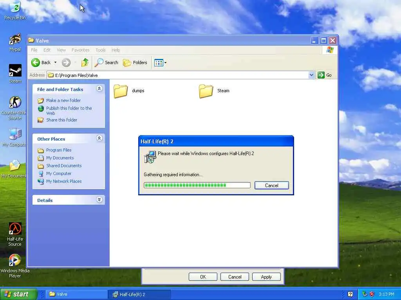Select the dumps folder
401x300 pixels.
(x=129, y=91)
